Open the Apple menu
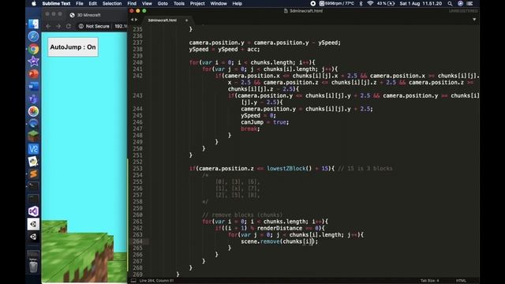505x284 pixels. click(34, 3)
